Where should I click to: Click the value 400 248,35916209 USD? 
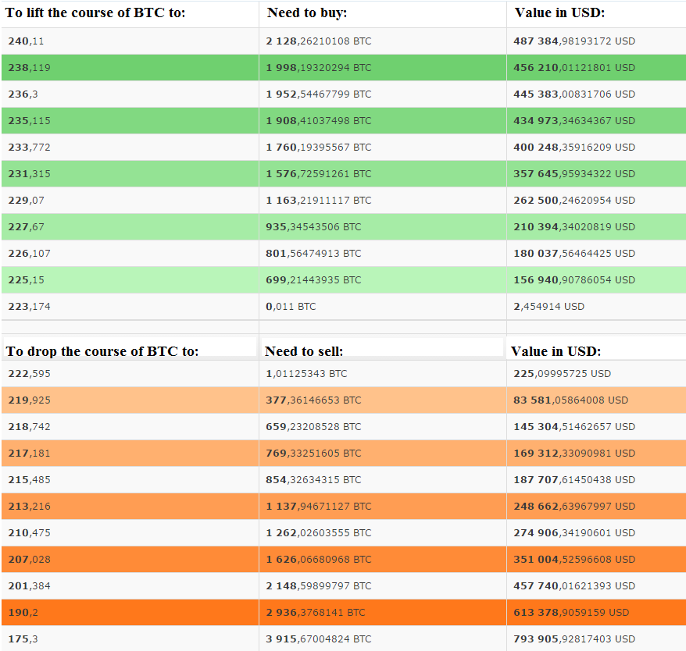[x=574, y=148]
